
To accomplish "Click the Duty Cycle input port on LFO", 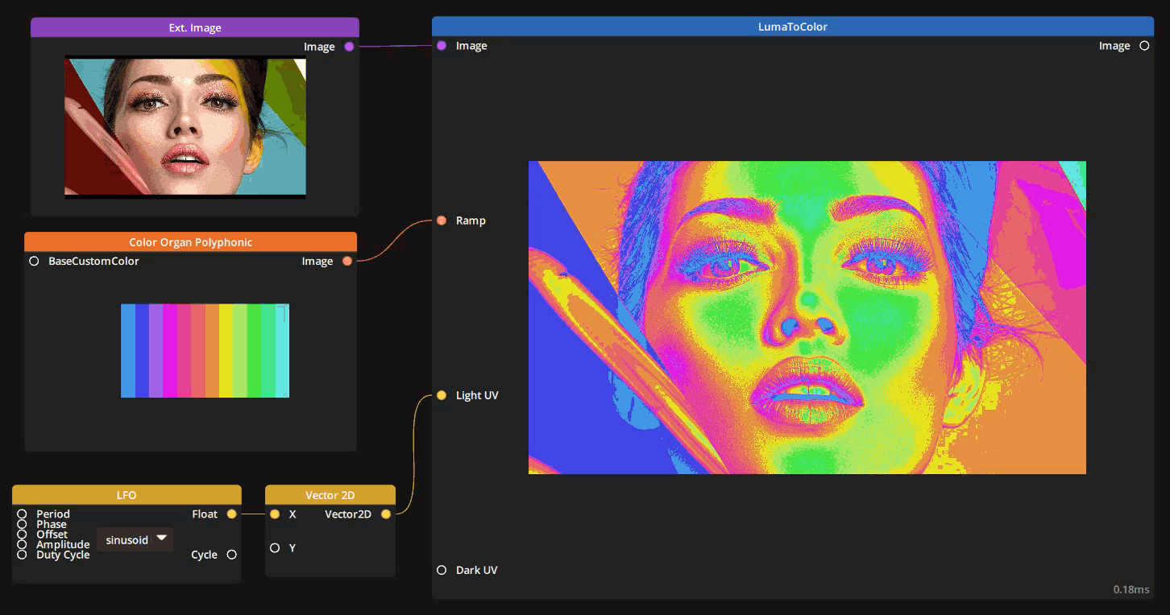I will click(22, 555).
